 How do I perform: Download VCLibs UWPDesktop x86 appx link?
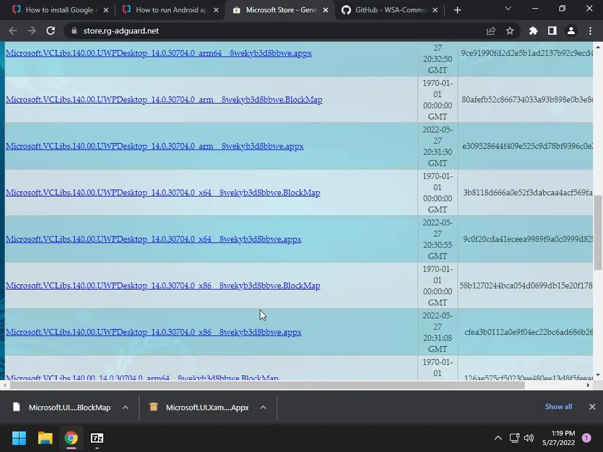154,332
